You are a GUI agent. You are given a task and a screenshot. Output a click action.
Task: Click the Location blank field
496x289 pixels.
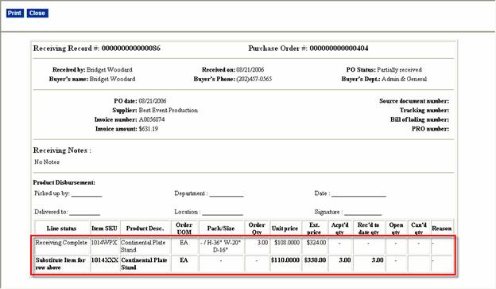pos(223,213)
